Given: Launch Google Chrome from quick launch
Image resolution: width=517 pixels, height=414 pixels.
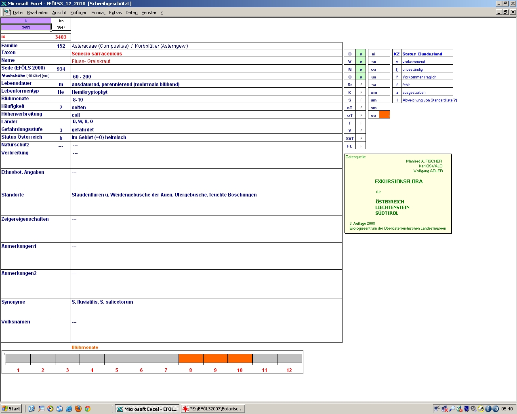Looking at the screenshot, I should [x=87, y=409].
